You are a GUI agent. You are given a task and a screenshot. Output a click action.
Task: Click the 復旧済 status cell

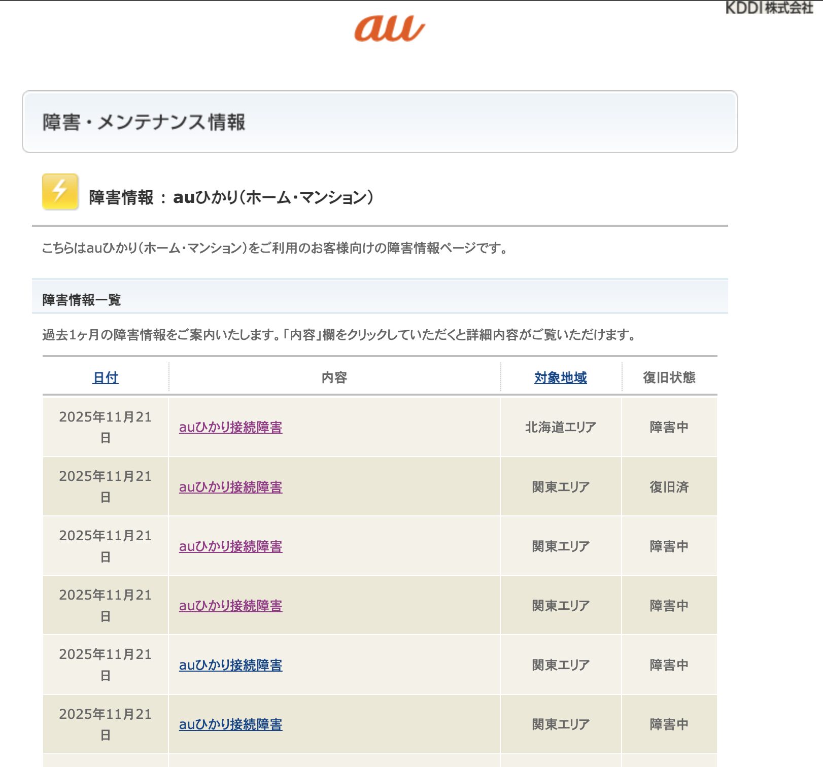pyautogui.click(x=669, y=487)
